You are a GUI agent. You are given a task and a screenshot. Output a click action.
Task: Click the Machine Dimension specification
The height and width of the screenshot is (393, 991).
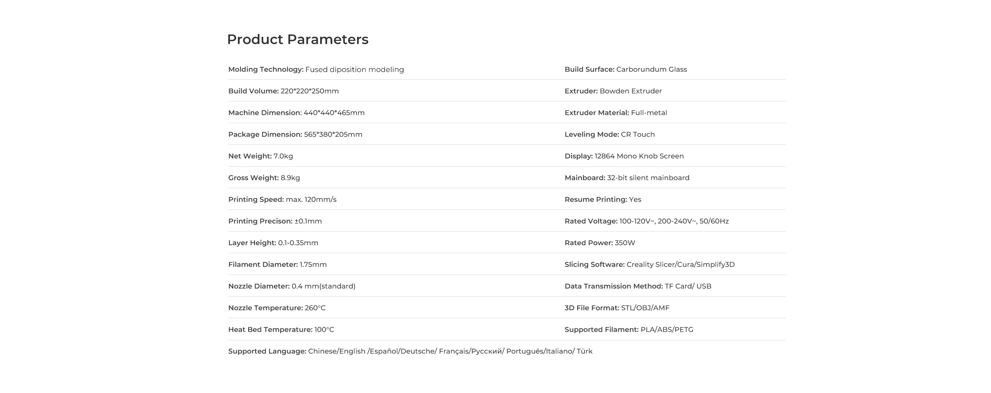point(296,113)
